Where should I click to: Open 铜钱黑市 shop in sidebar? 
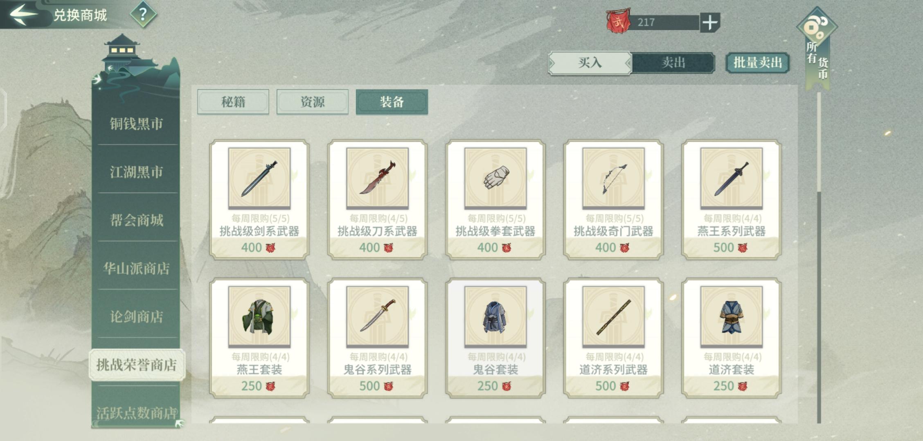136,124
